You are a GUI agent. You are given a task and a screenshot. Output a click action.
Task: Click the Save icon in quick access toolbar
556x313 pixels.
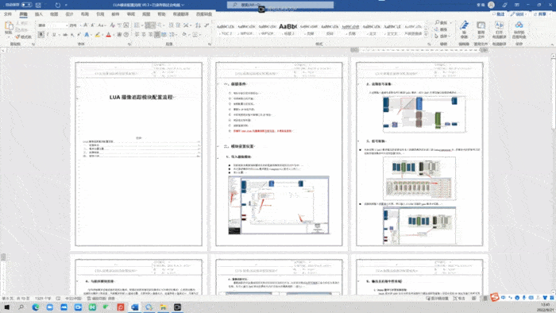coord(38,5)
